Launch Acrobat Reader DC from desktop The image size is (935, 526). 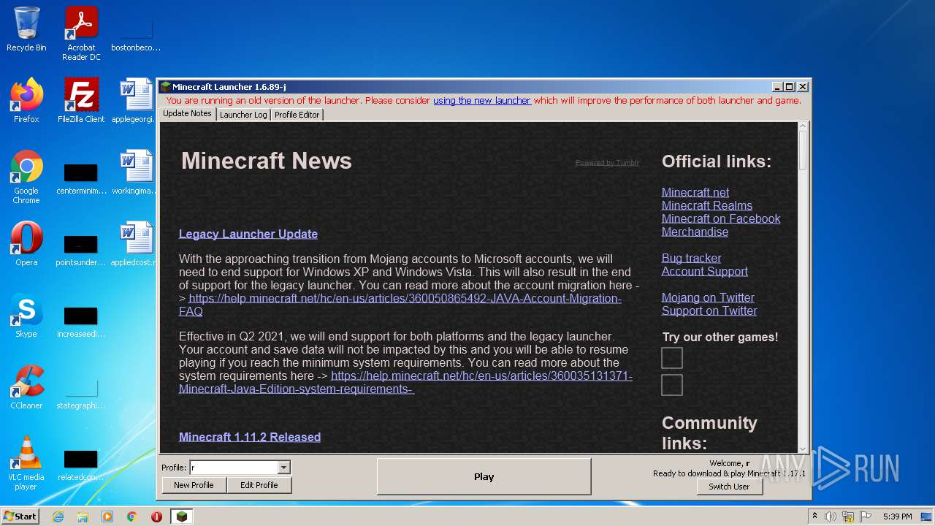coord(81,34)
